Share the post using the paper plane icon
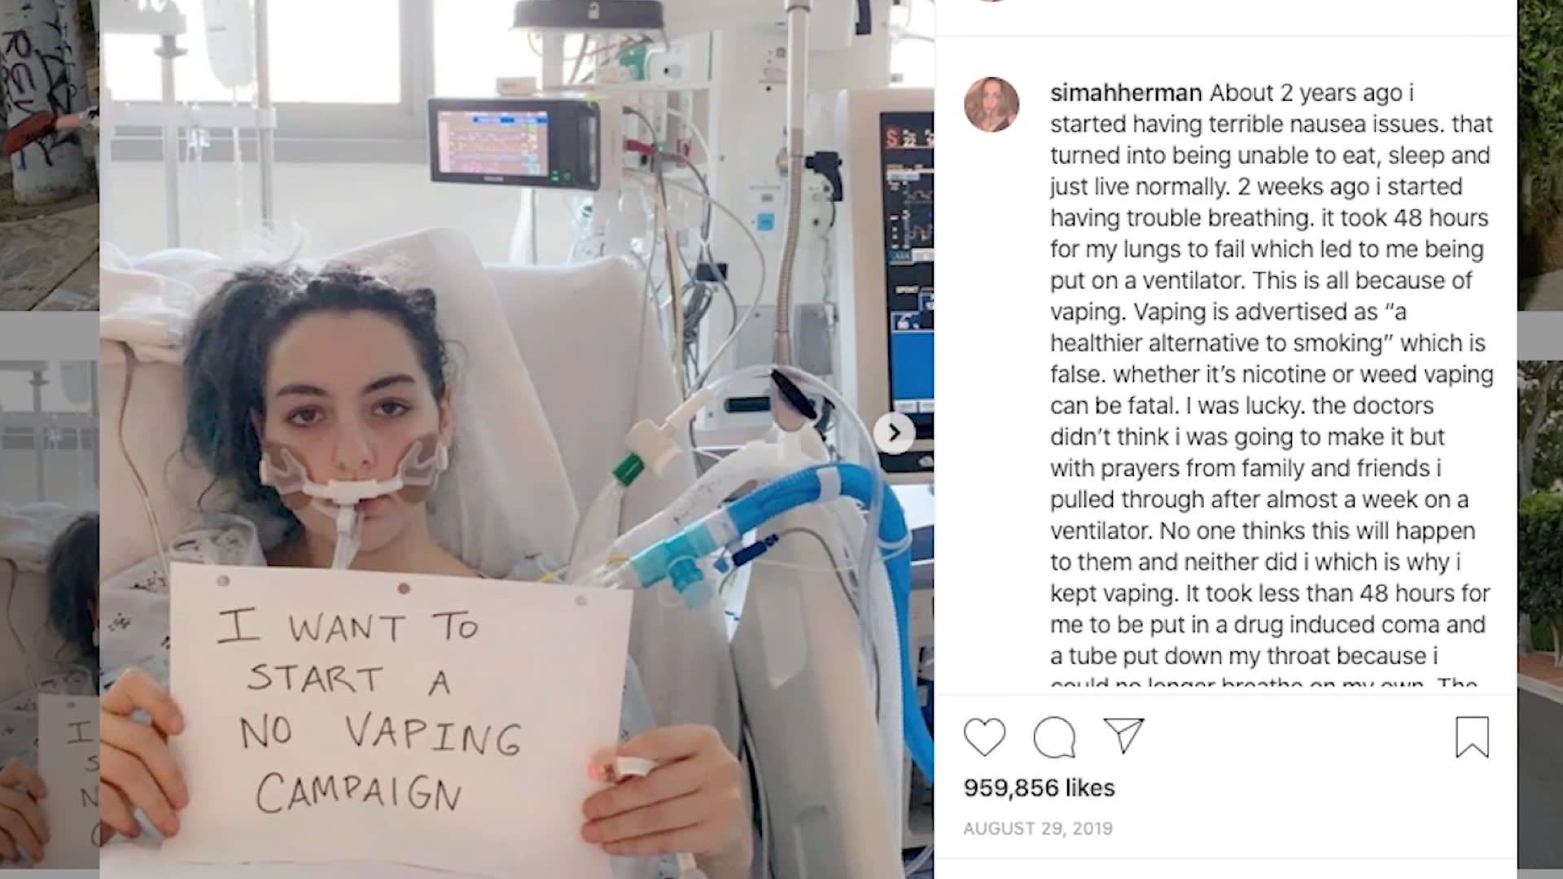The height and width of the screenshot is (879, 1563). (x=1124, y=735)
